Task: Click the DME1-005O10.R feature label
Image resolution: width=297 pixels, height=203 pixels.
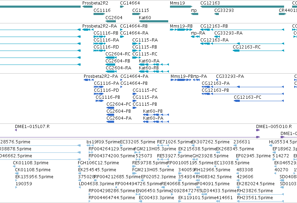Action: tap(274, 127)
